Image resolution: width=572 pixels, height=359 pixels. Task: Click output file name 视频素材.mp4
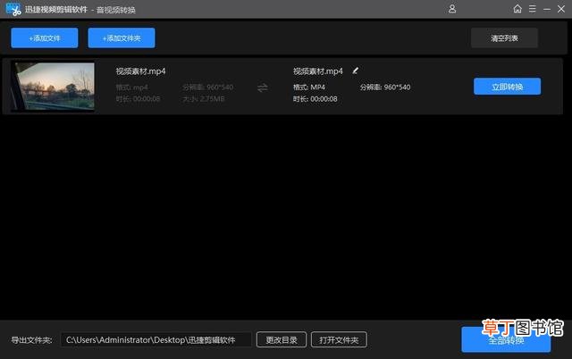tap(318, 71)
